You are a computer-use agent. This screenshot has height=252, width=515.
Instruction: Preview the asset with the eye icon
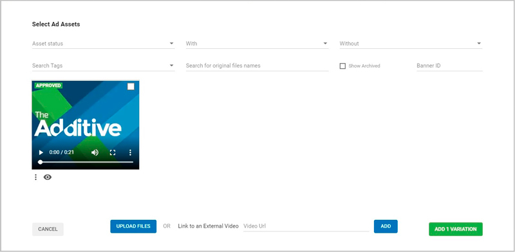pos(48,177)
